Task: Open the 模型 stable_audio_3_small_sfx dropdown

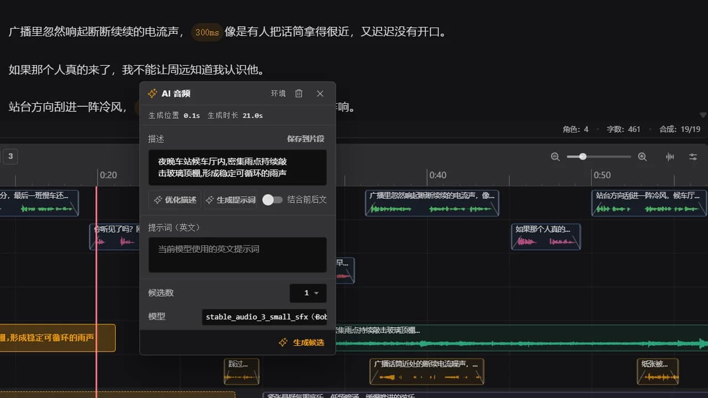Action: click(264, 317)
